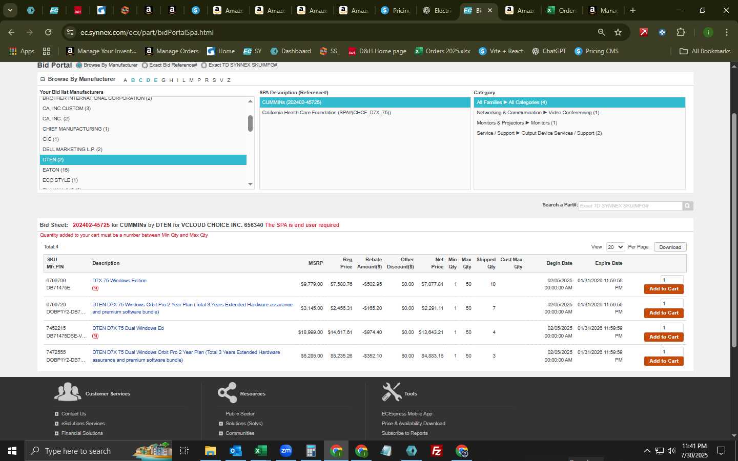738x461 pixels.
Task: Open Chrome three-dot menu
Action: tap(726, 32)
